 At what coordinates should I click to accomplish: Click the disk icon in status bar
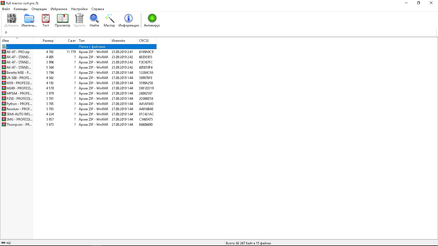3,243
